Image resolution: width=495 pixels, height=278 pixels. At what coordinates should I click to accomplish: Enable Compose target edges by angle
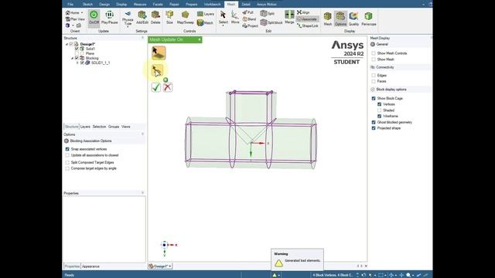coord(67,168)
